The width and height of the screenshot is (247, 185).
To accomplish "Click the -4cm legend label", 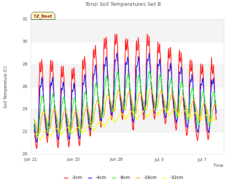I will tap(101, 177).
